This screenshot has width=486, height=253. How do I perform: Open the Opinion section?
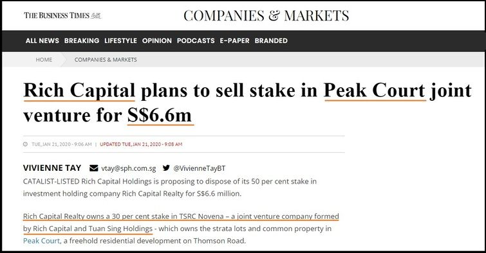[157, 41]
